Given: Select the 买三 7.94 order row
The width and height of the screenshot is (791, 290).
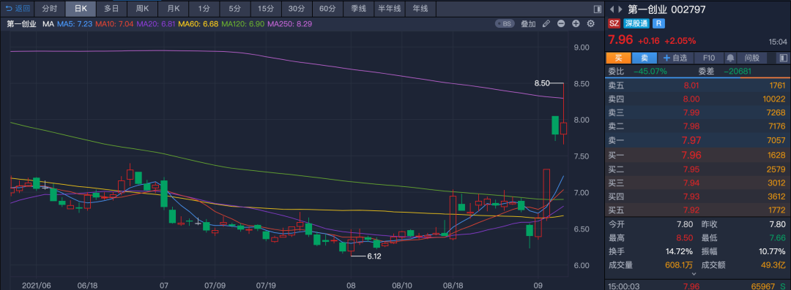Looking at the screenshot, I should (x=698, y=183).
